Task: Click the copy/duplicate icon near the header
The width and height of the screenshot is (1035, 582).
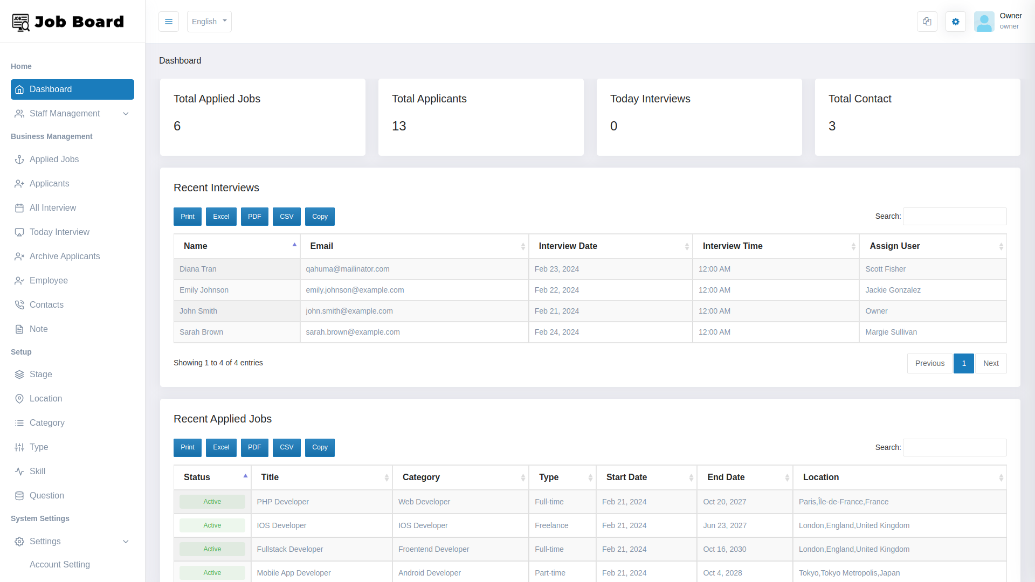Action: click(x=927, y=22)
